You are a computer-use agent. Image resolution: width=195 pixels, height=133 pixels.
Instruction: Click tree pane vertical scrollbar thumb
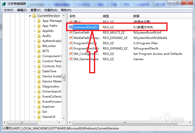[x=64, y=78]
